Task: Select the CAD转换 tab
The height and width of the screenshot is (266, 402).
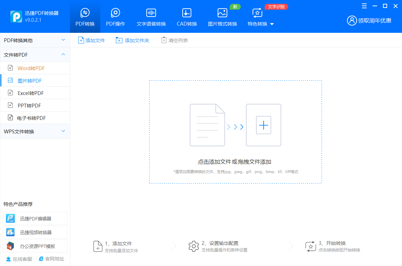Action: [x=187, y=17]
